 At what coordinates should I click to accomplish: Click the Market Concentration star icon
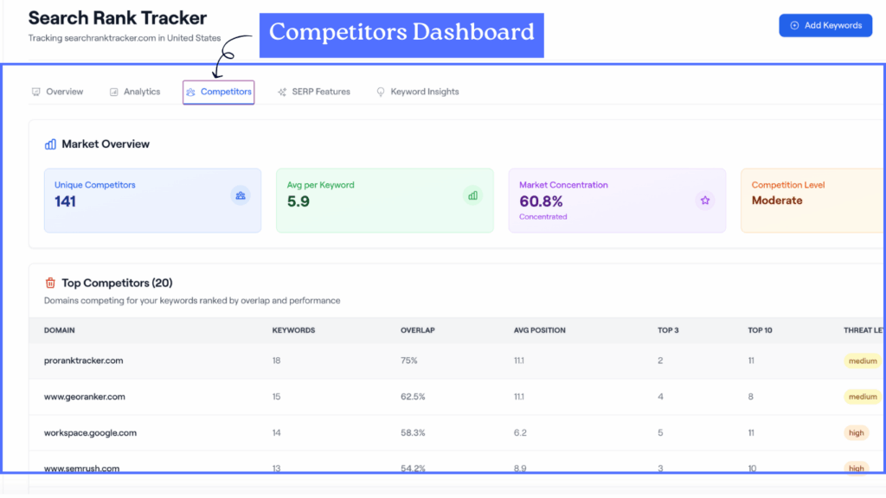704,201
